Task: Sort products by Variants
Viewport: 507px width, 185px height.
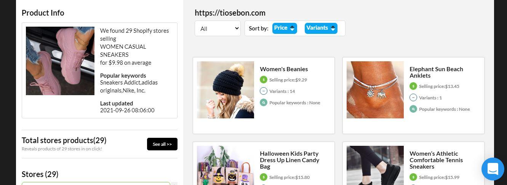Action: click(321, 28)
